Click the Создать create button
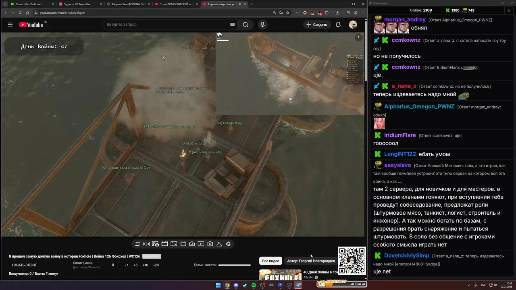The image size is (516, 290). (x=317, y=25)
